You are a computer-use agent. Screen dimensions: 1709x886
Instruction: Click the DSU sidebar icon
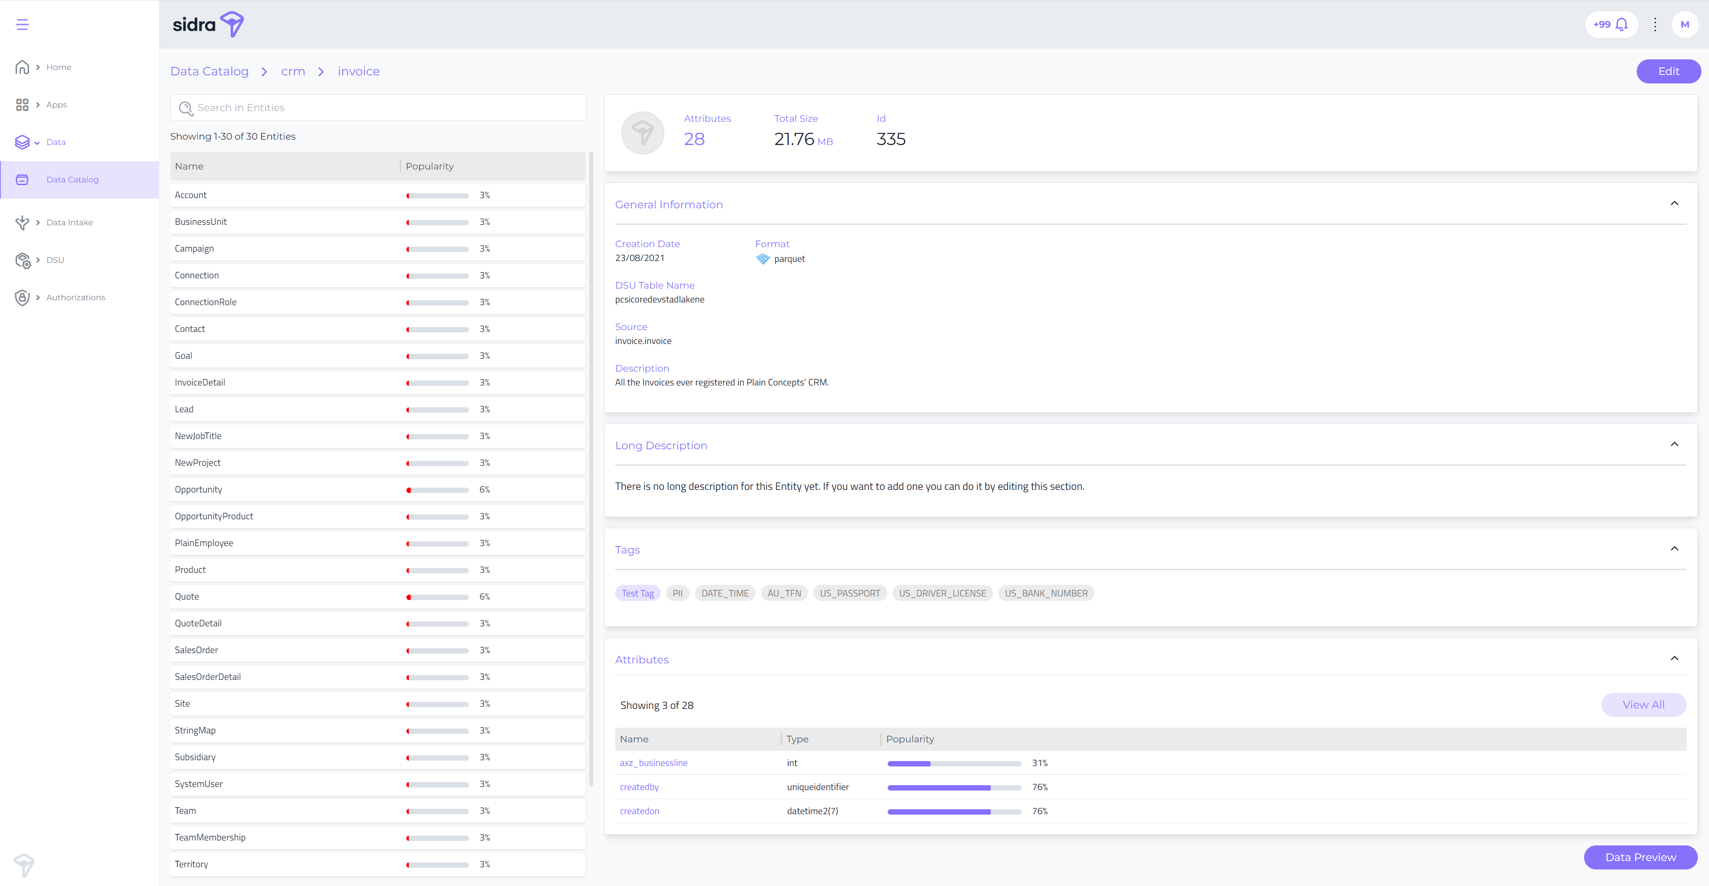(x=22, y=260)
